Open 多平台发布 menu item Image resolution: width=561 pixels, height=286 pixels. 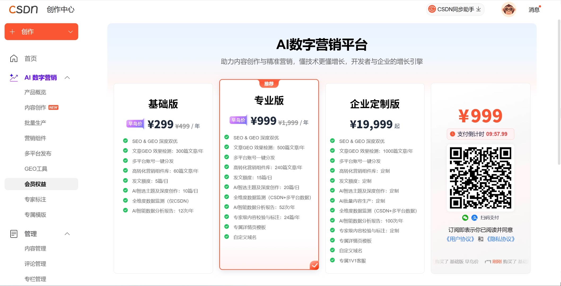coord(38,154)
